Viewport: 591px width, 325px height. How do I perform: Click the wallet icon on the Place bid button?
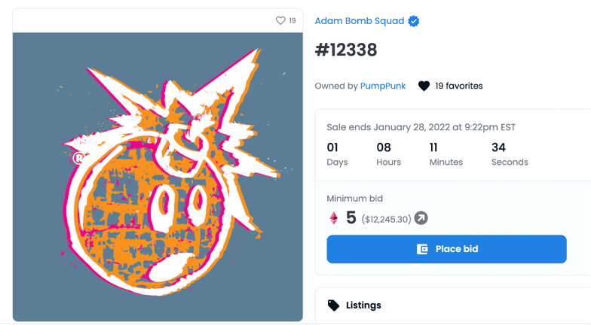pyautogui.click(x=423, y=249)
